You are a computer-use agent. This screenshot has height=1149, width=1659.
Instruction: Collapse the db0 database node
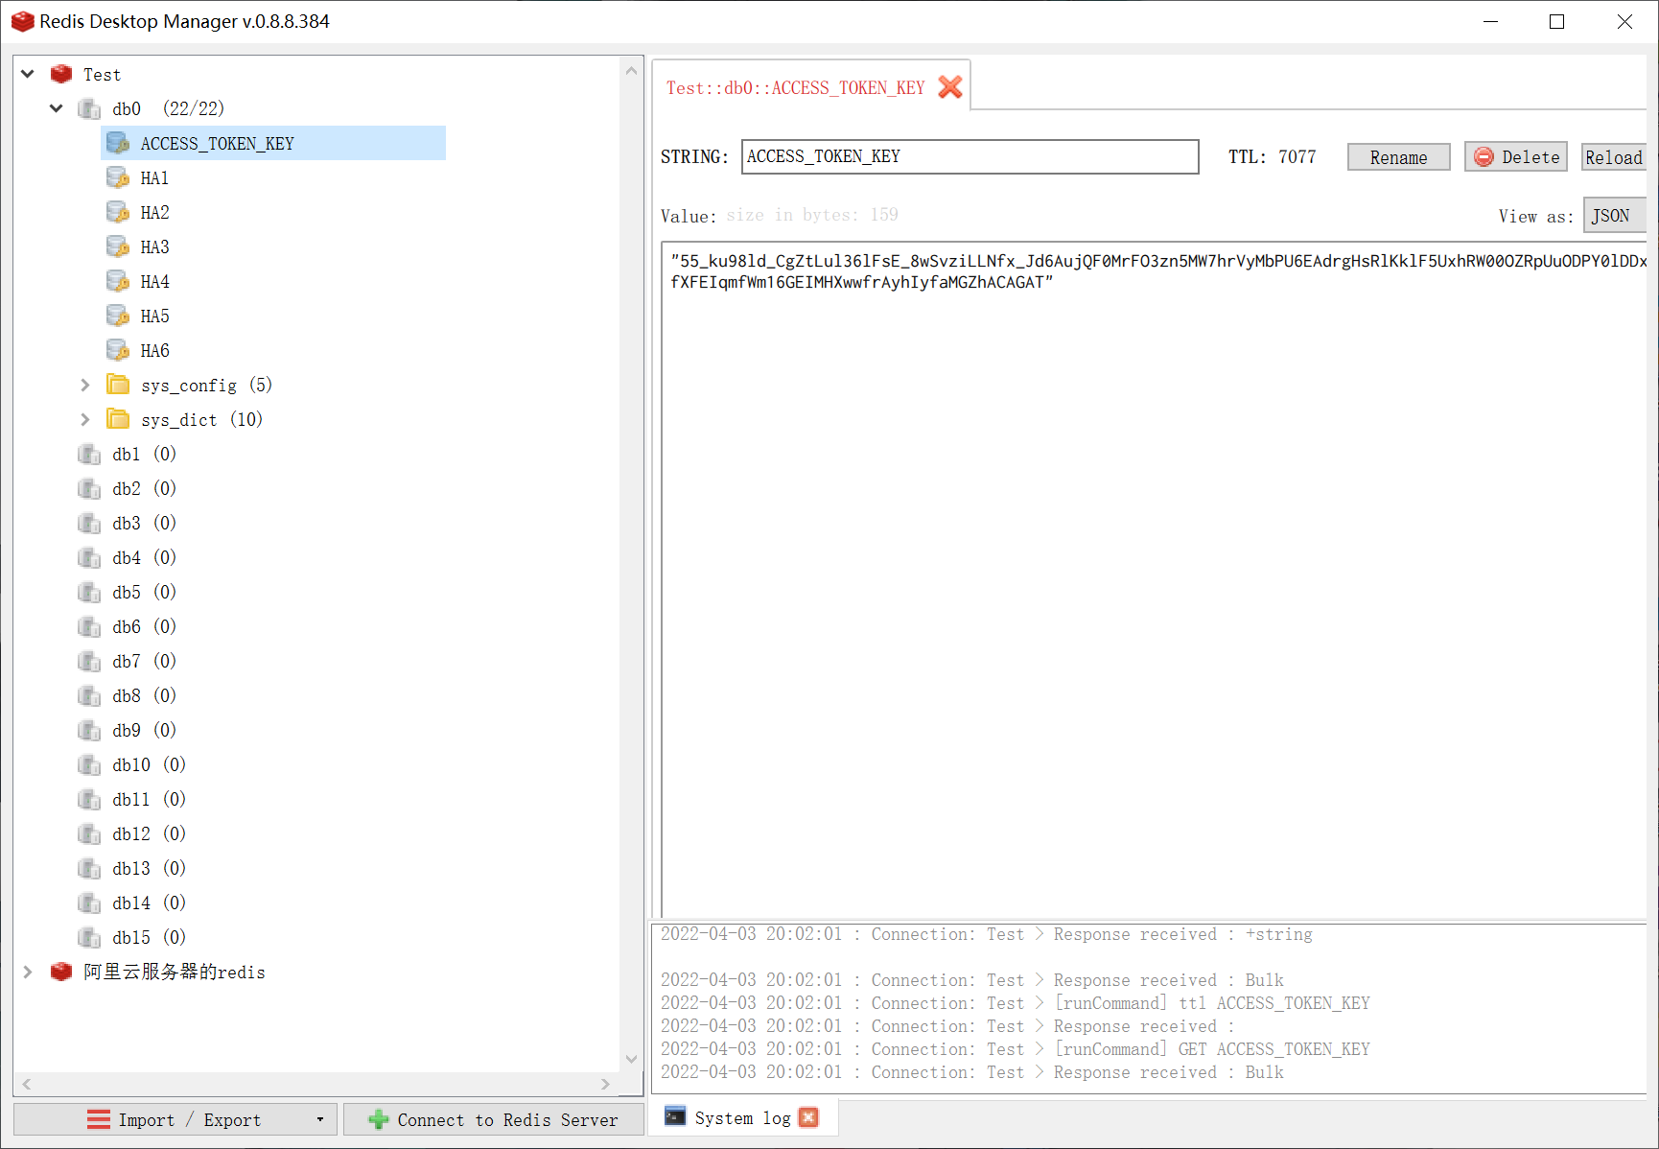pyautogui.click(x=57, y=108)
